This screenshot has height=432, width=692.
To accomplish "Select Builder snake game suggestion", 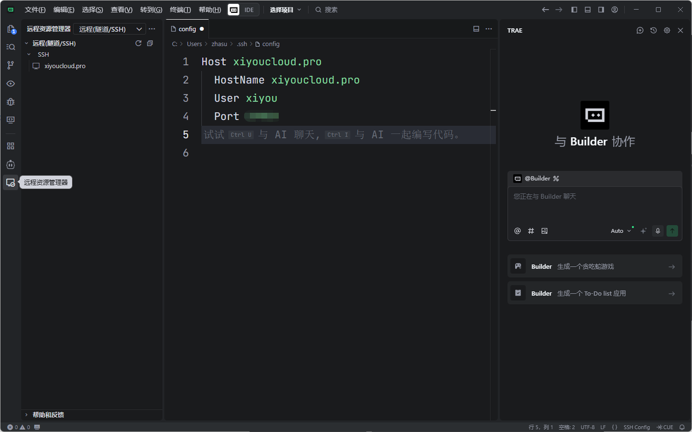I will 595,266.
